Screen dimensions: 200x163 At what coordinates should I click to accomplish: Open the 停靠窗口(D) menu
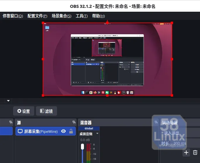[13, 16]
